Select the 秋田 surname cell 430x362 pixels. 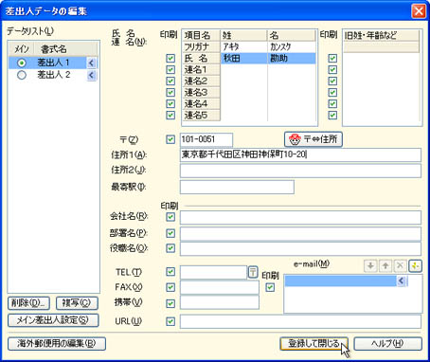244,58
